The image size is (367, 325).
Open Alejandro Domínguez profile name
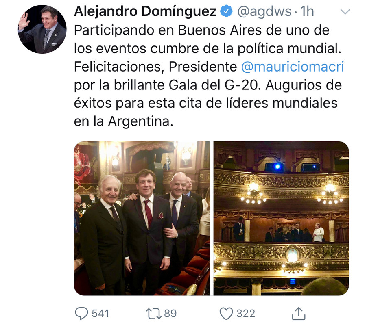pos(145,11)
